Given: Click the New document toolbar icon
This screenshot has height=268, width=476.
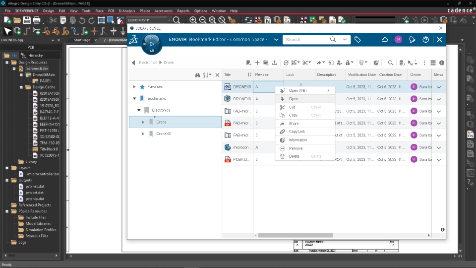Looking at the screenshot, I should (x=7, y=20).
